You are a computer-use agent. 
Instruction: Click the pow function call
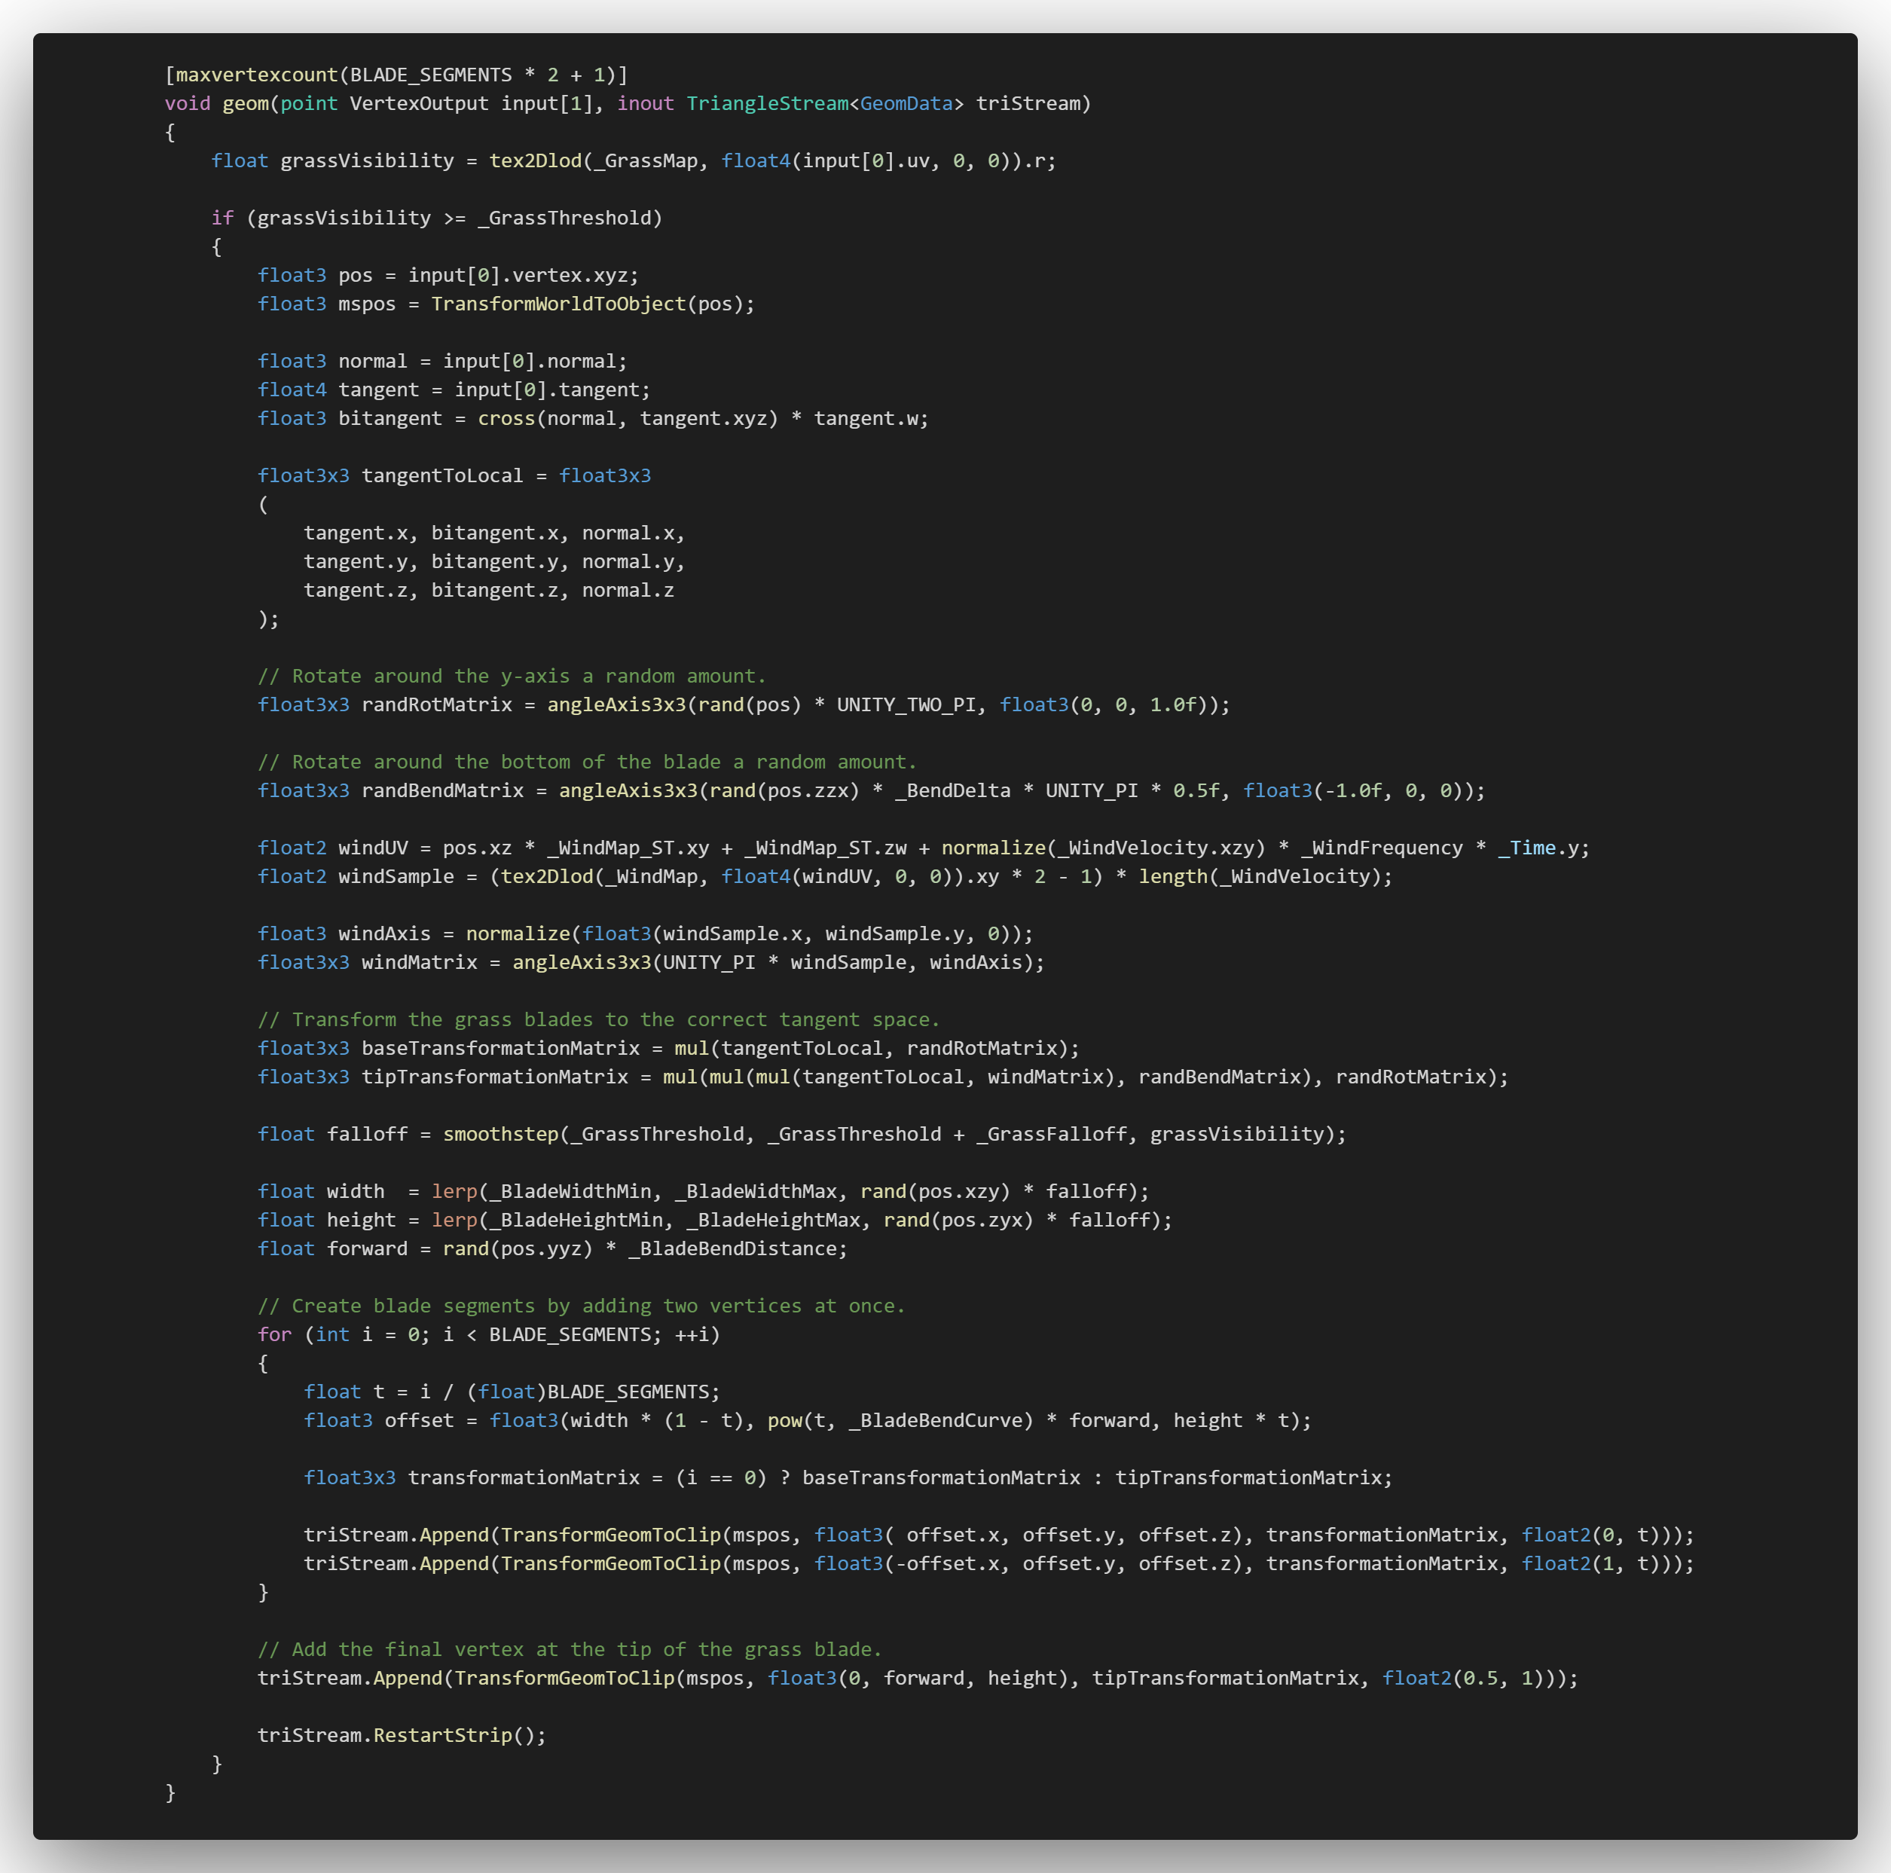(784, 1421)
